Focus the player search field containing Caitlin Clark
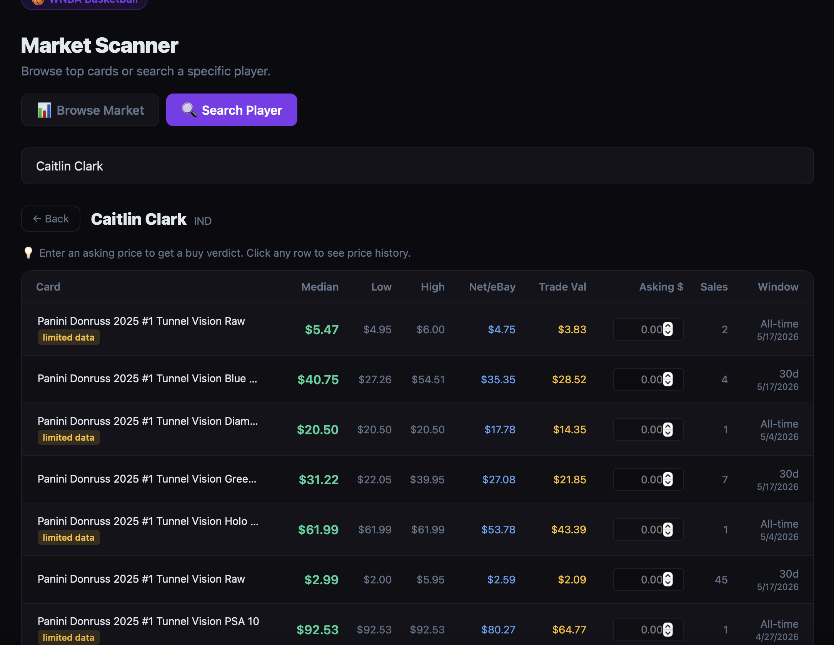Screen dimensions: 834x645 [417, 166]
